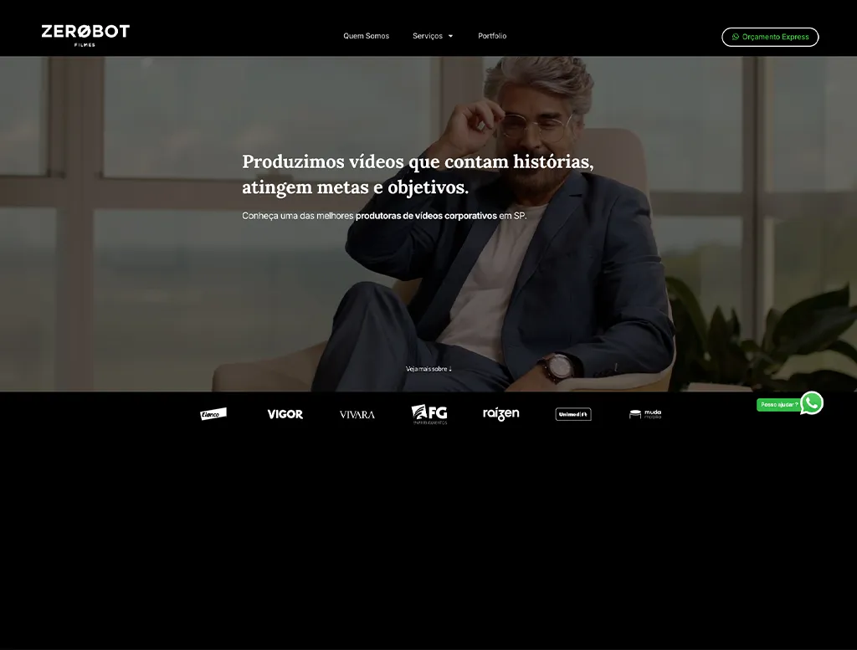Click the Muda Mooca logo
Viewport: 857px width, 650px height.
[x=645, y=414]
